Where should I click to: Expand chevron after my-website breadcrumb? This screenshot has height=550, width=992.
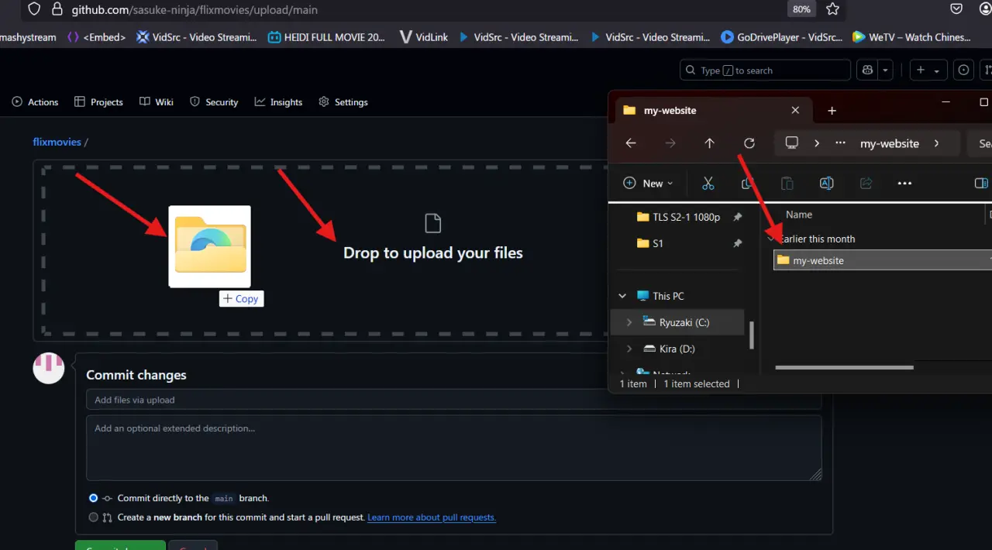(x=937, y=143)
